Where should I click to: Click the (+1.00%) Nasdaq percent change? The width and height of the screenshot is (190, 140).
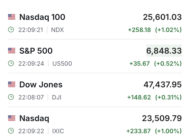pyautogui.click(x=168, y=131)
